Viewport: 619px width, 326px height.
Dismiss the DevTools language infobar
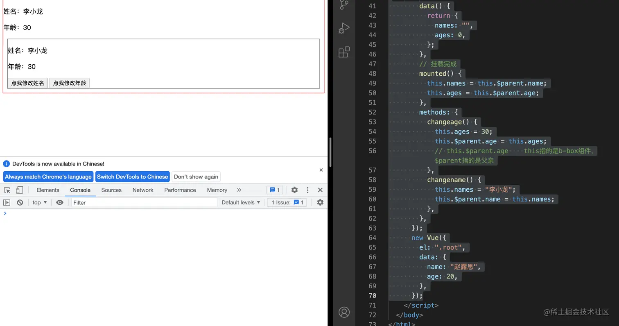[321, 170]
